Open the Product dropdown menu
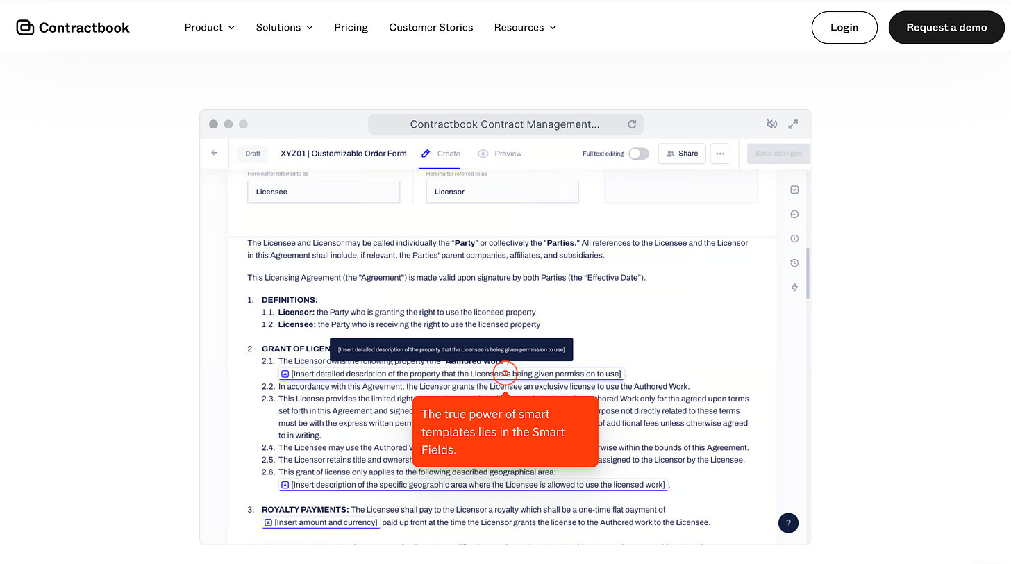Image resolution: width=1011 pixels, height=564 pixels. click(209, 28)
